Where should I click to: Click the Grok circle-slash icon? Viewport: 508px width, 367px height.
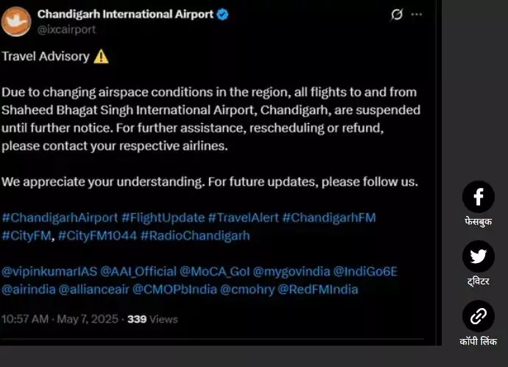[397, 14]
